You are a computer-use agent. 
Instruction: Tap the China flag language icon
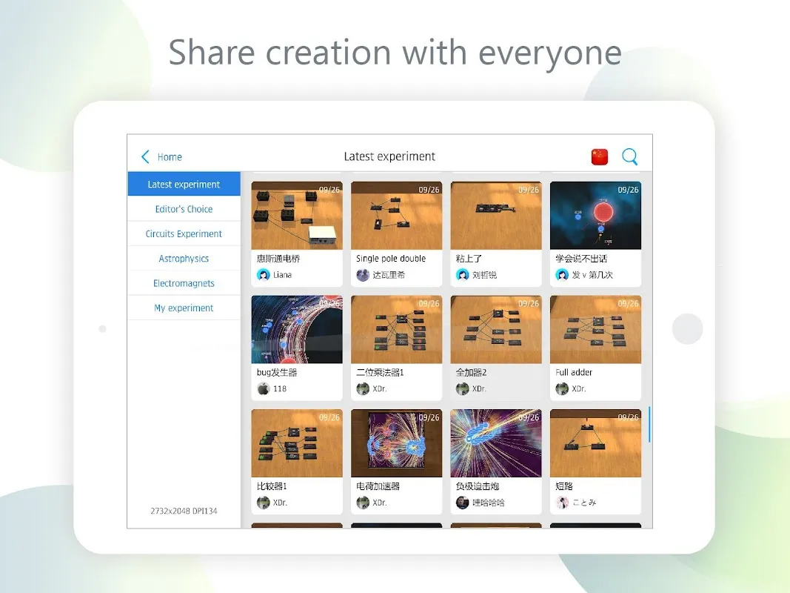click(x=599, y=156)
